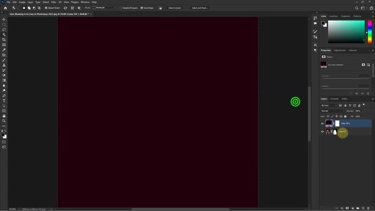The height and width of the screenshot is (211, 375).
Task: Select the Color Fill 1 layer mask thumbnail
Action: coord(337,124)
